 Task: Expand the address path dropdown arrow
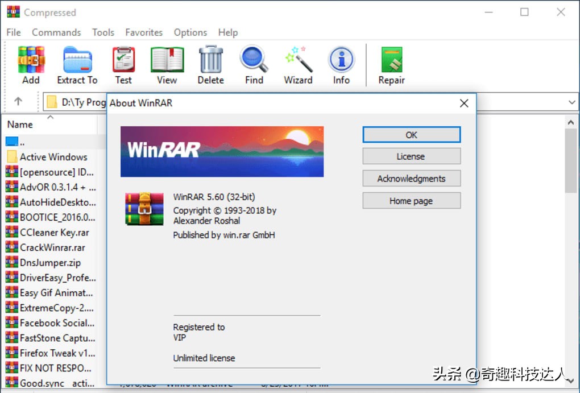(572, 102)
